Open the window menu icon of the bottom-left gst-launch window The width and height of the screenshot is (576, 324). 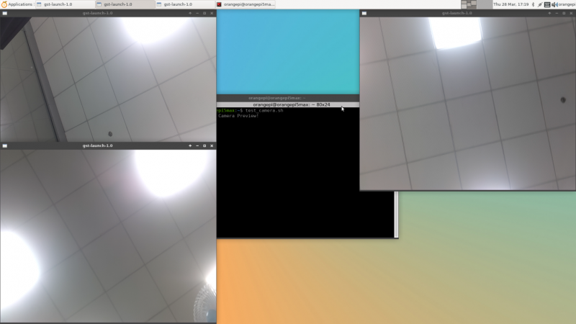point(4,145)
